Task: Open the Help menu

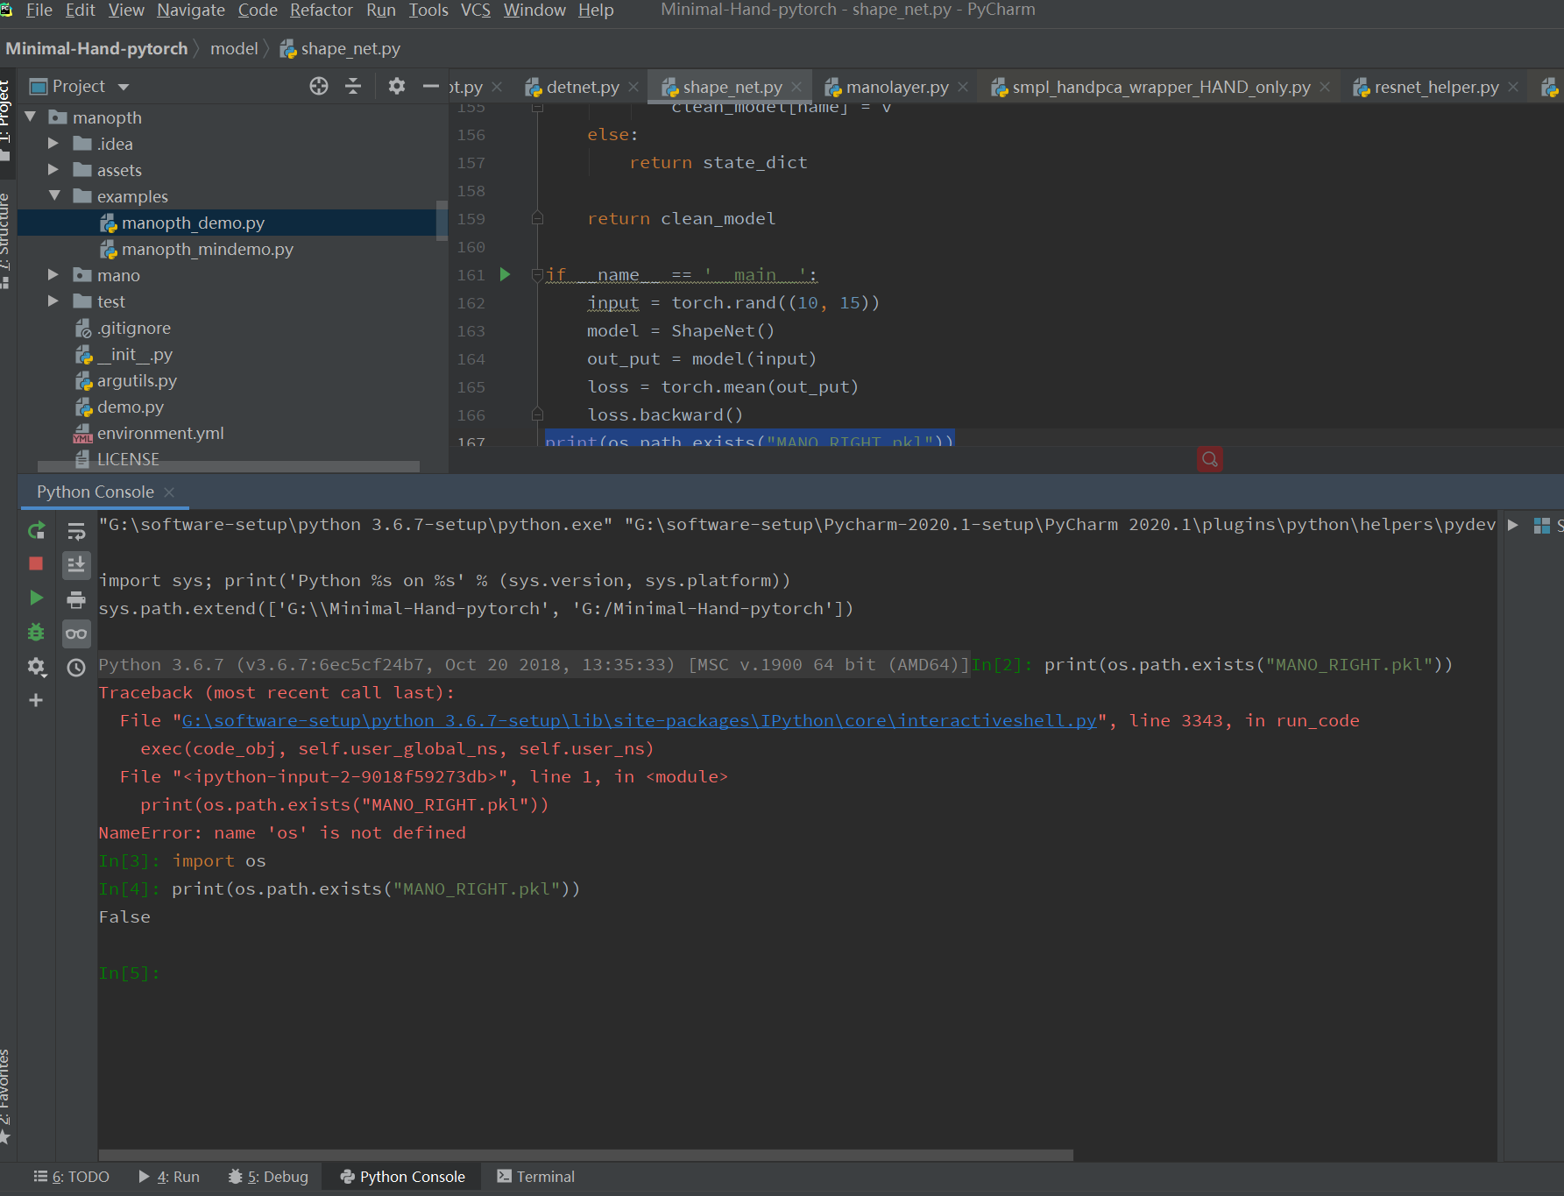Action: click(x=596, y=10)
